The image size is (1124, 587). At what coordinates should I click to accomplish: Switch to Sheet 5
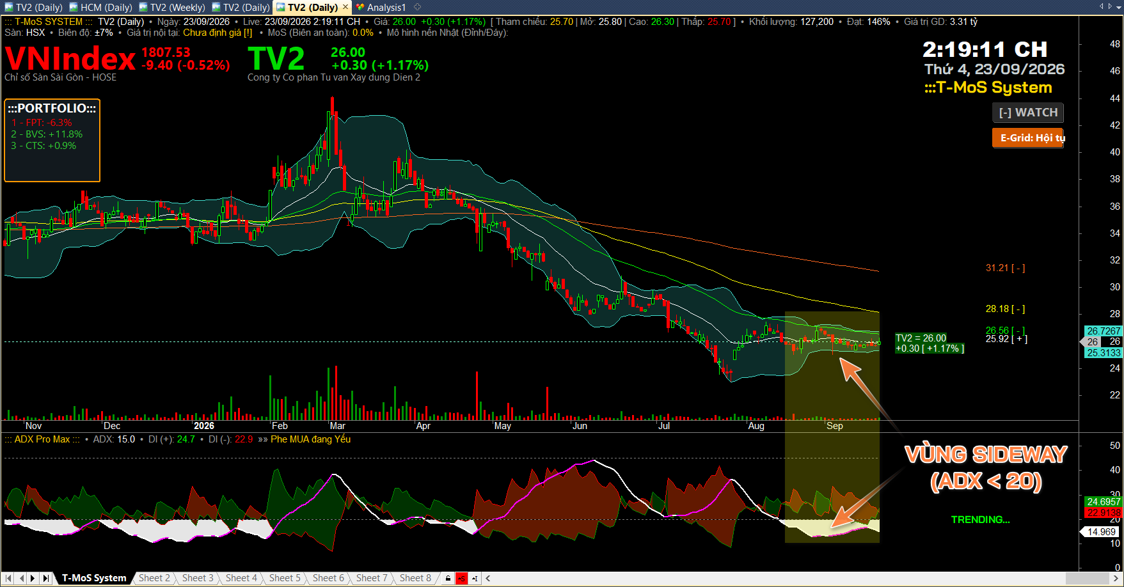click(285, 578)
